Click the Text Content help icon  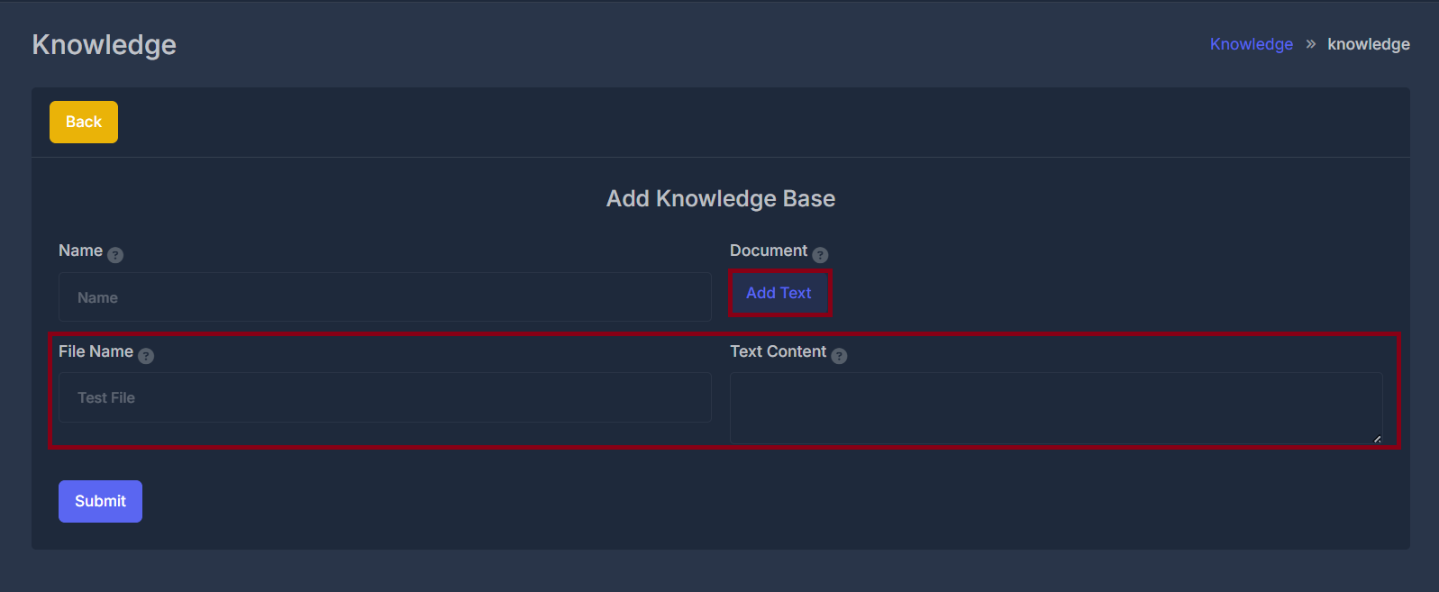coord(839,356)
